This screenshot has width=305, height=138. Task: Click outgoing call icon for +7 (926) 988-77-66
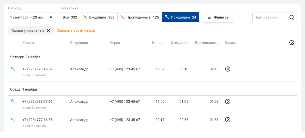13,101
